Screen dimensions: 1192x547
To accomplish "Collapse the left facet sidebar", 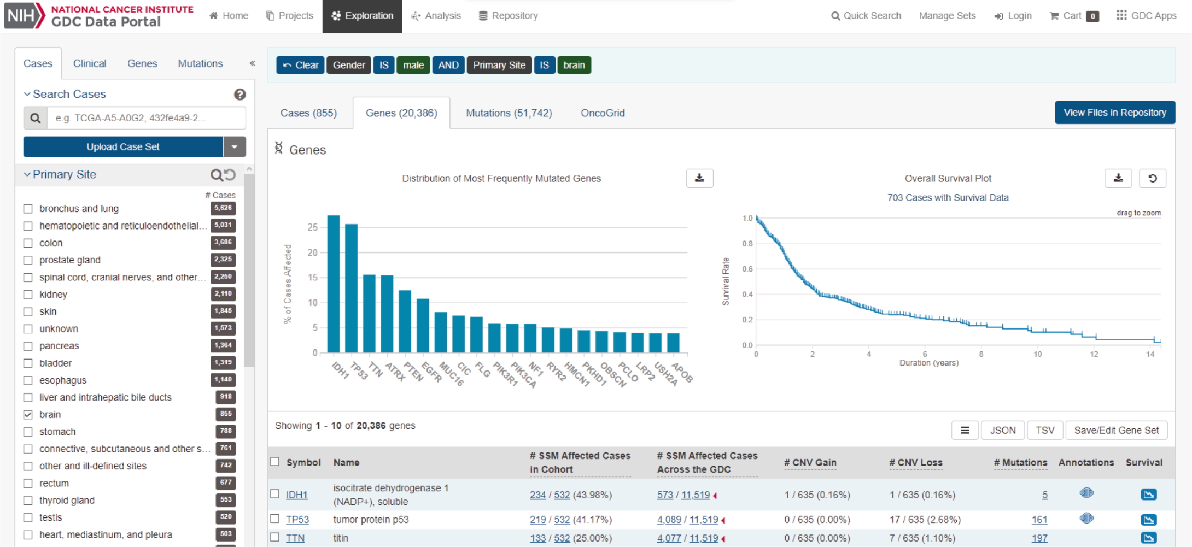I will click(x=252, y=63).
